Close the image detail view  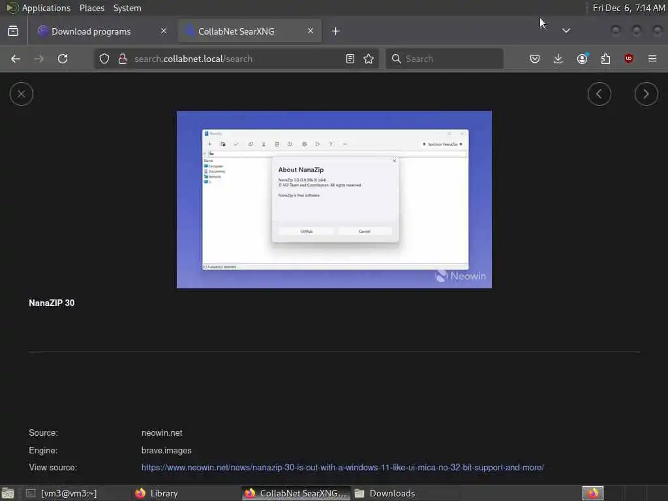click(22, 94)
